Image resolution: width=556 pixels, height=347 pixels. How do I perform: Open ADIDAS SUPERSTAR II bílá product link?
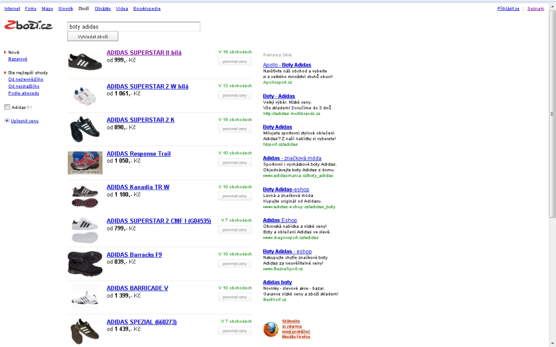tap(144, 53)
